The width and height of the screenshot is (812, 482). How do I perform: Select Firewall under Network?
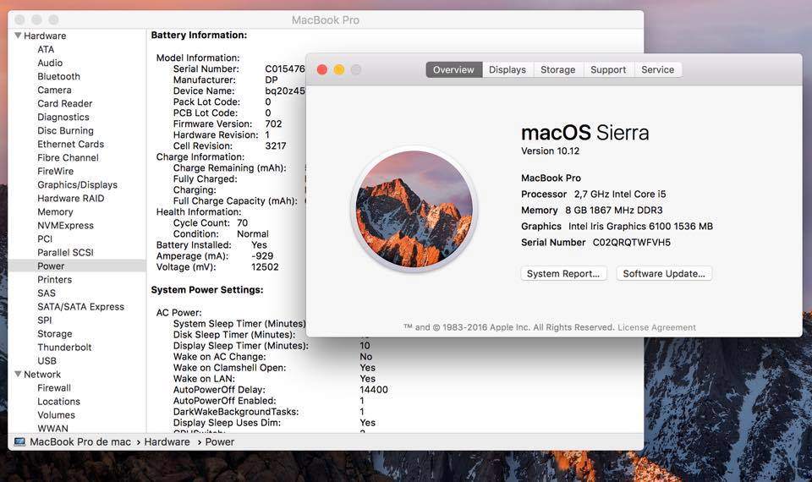click(54, 388)
